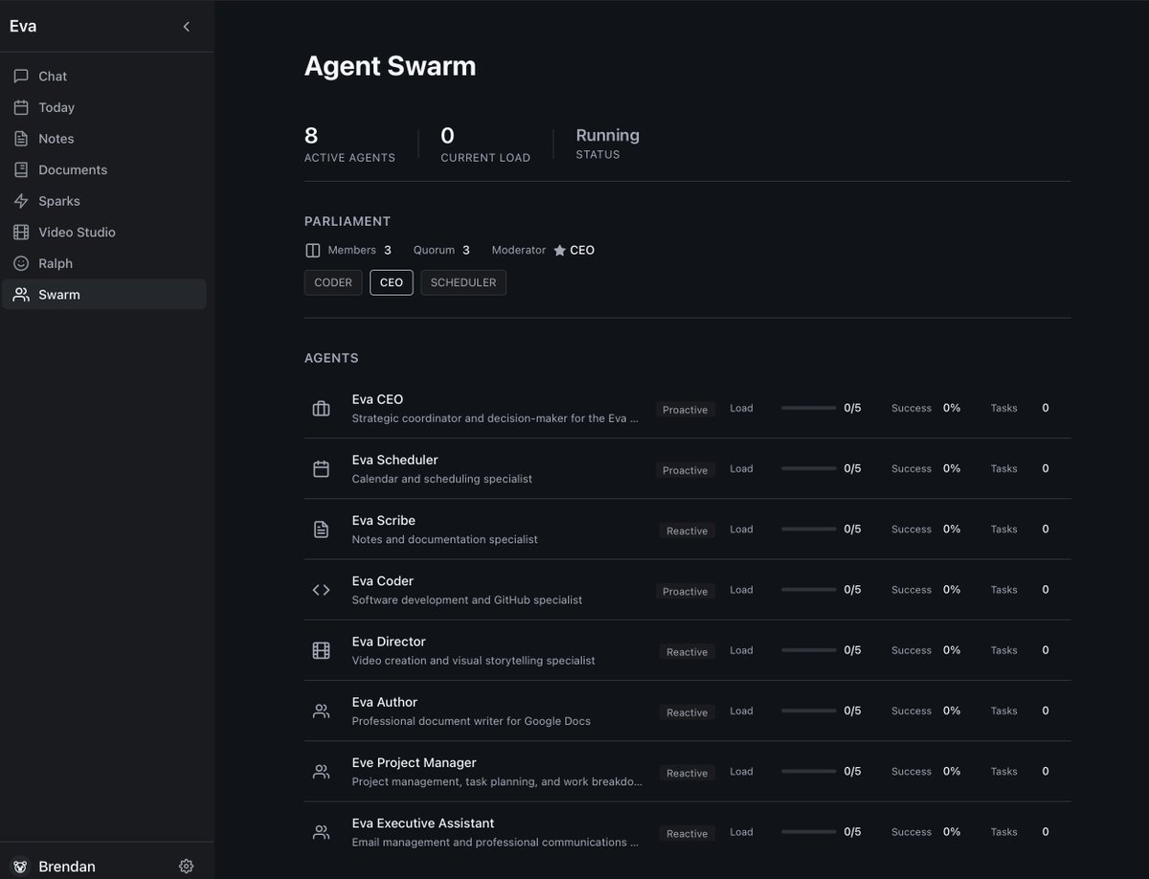Click the Ralph smiley face icon

click(x=21, y=263)
